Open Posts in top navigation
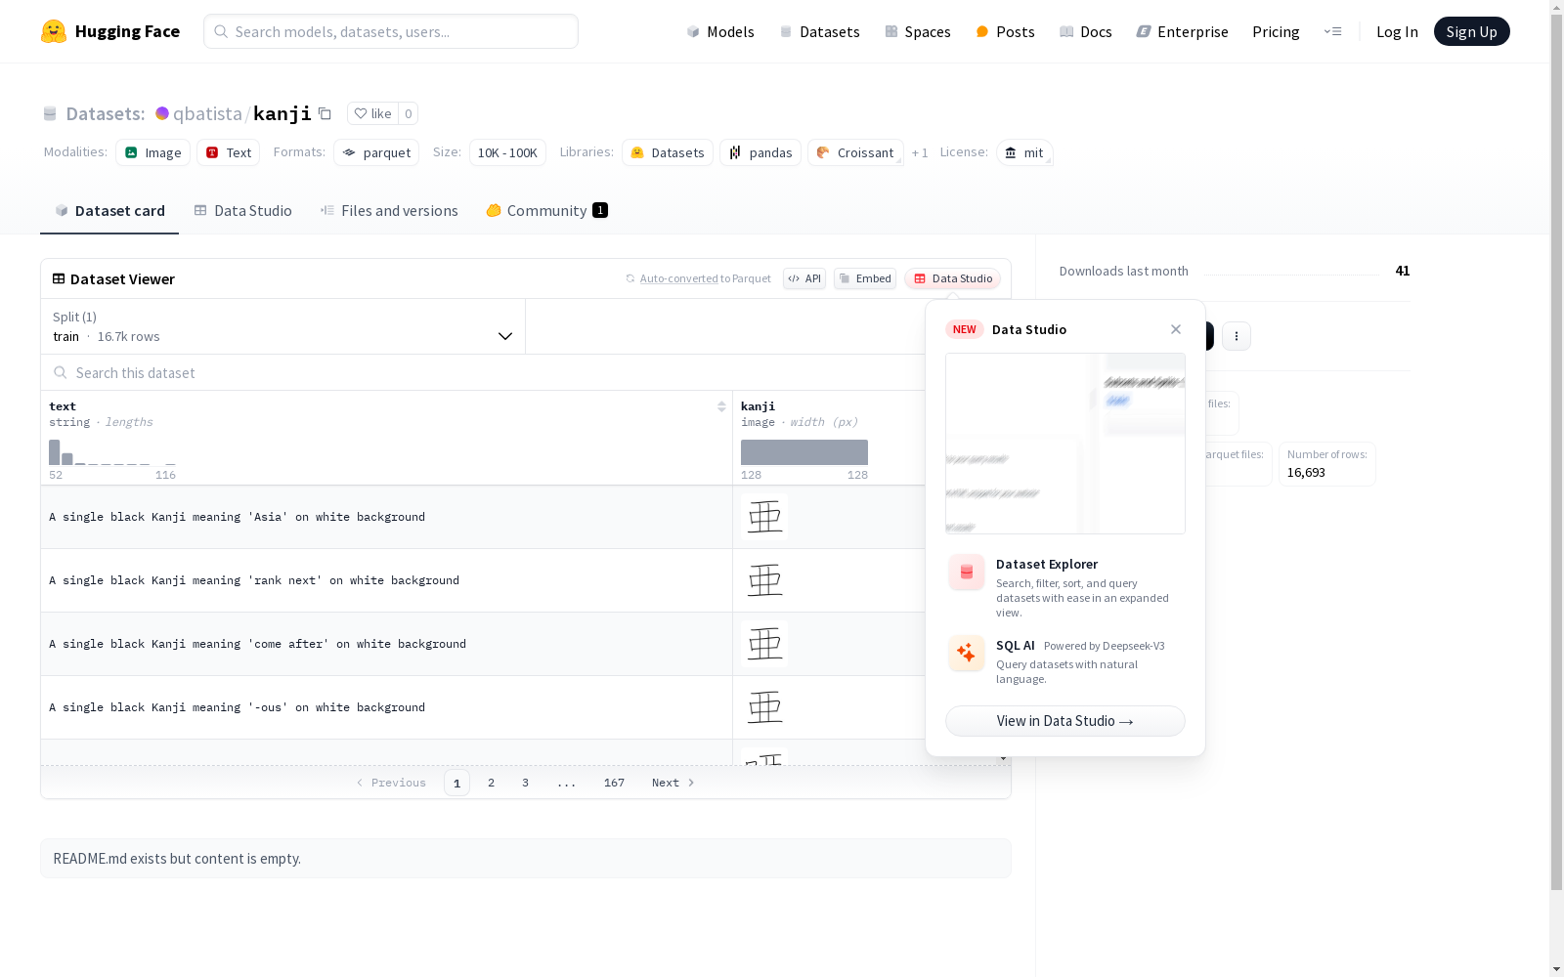 pos(1005,31)
